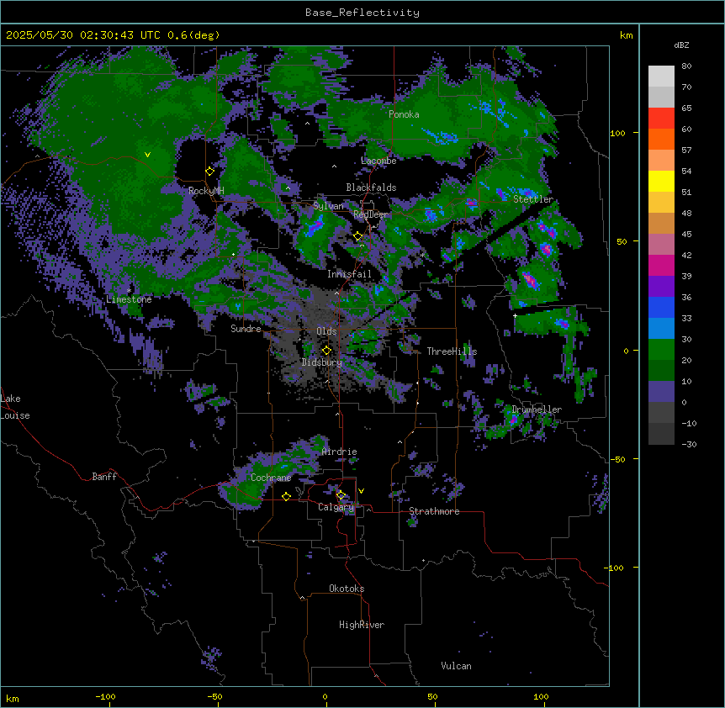
Task: Click the Ponoka city label
Action: pos(404,114)
